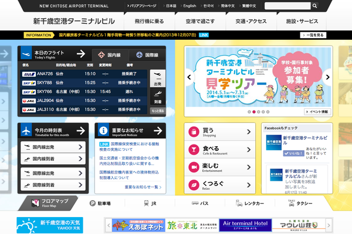The image size is (352, 234).
Task: Open the important notices info icon
Action: click(103, 131)
